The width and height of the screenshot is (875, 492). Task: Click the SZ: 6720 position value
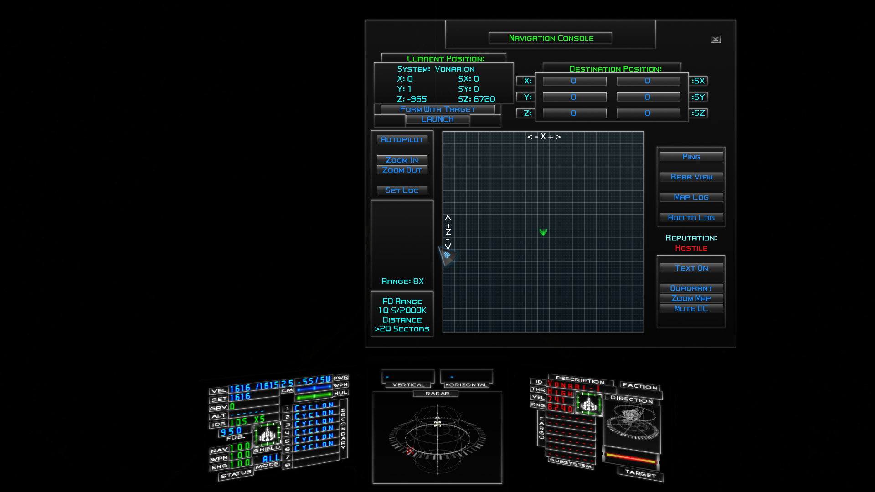[477, 99]
